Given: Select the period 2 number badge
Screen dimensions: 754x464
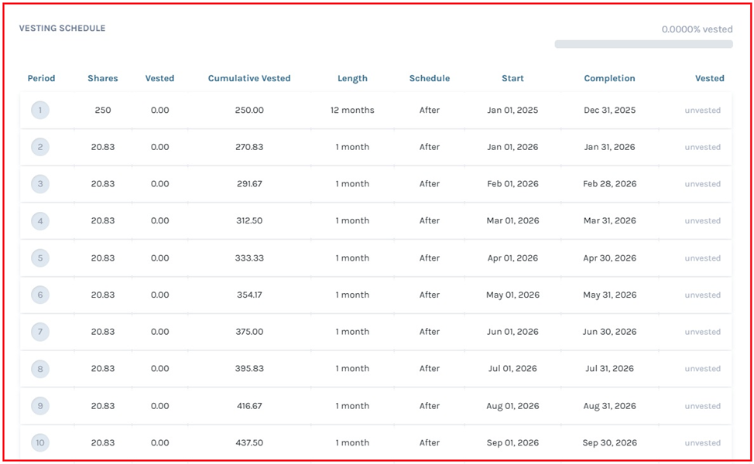Looking at the screenshot, I should click(39, 147).
